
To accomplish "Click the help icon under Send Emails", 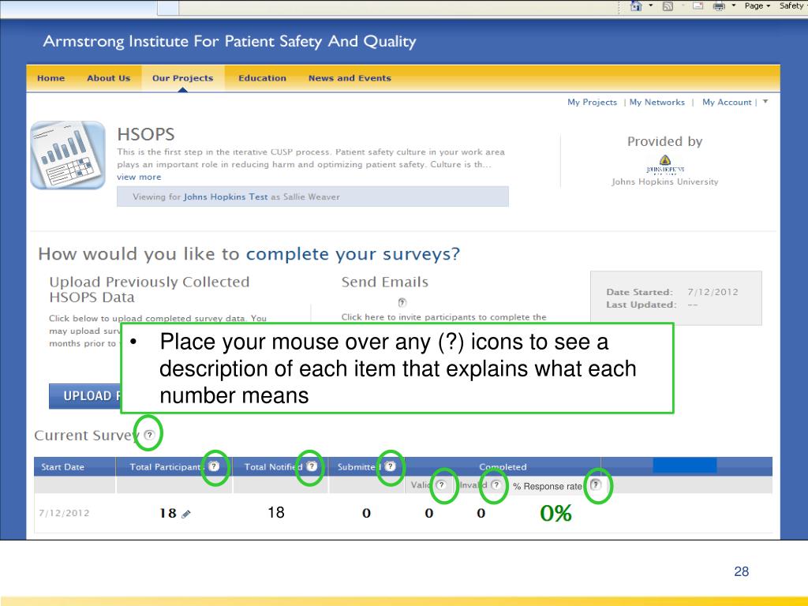I will click(x=402, y=302).
